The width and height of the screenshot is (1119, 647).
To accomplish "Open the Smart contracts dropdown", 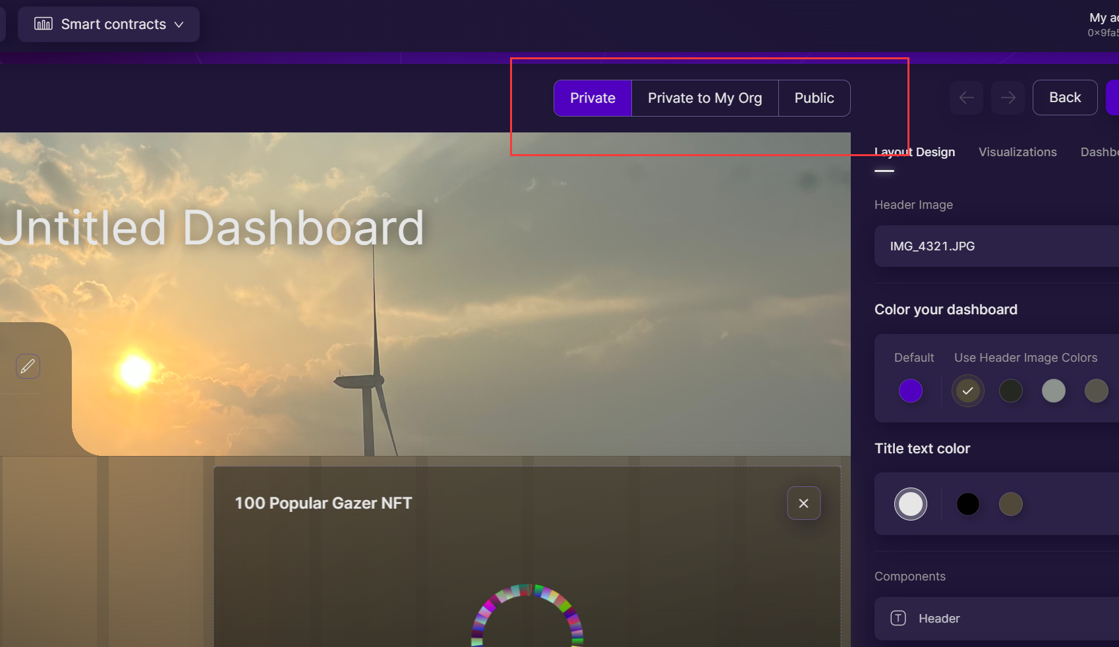I will point(109,24).
